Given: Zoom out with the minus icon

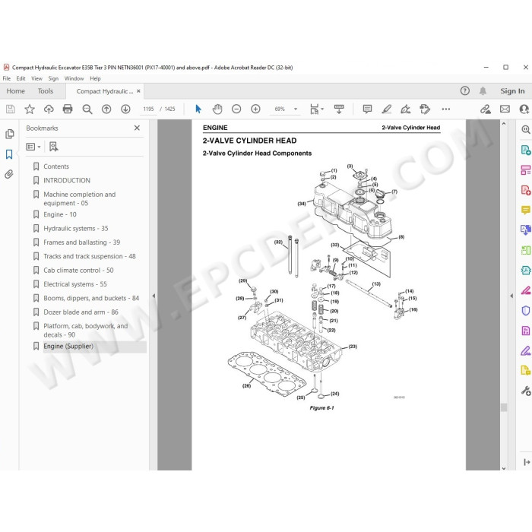Looking at the screenshot, I should click(x=236, y=109).
